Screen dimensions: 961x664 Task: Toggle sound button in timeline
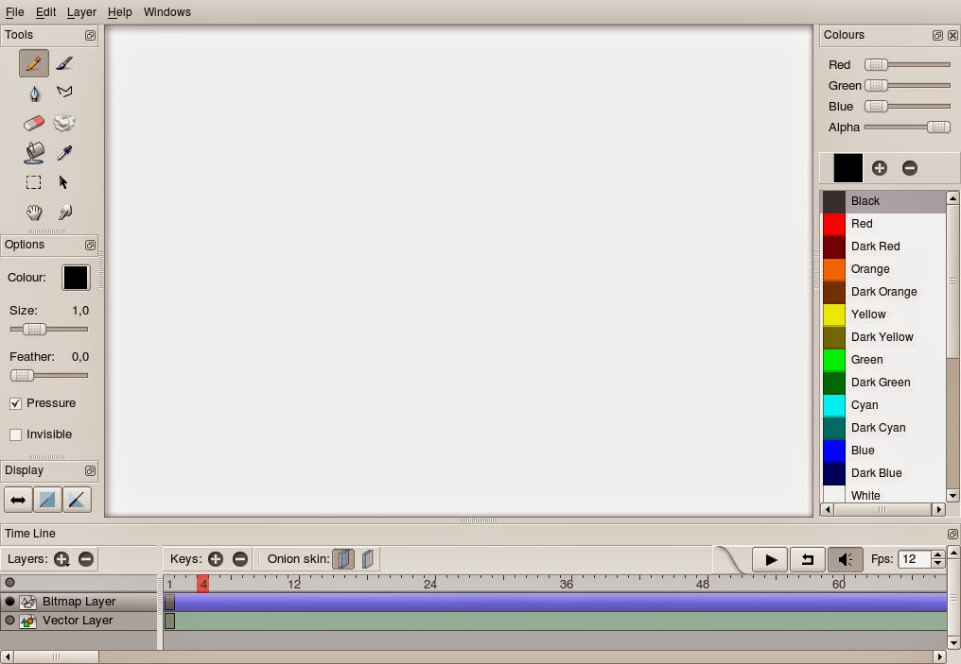pos(846,559)
